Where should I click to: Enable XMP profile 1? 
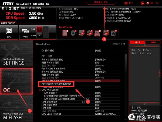39,29
